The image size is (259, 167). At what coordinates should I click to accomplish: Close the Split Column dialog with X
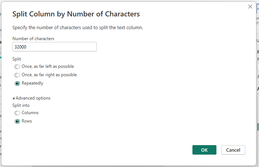(x=250, y=7)
